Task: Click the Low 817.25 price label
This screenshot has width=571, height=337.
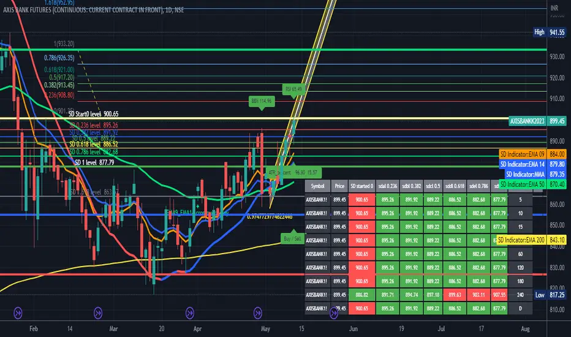Action: pyautogui.click(x=550, y=295)
